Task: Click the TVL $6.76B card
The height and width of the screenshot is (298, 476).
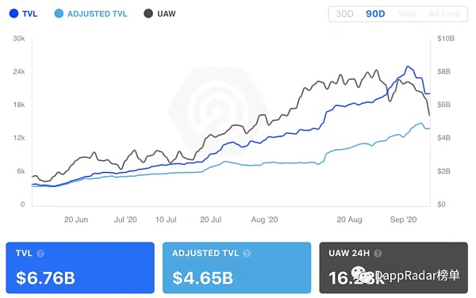Action: [x=80, y=268]
